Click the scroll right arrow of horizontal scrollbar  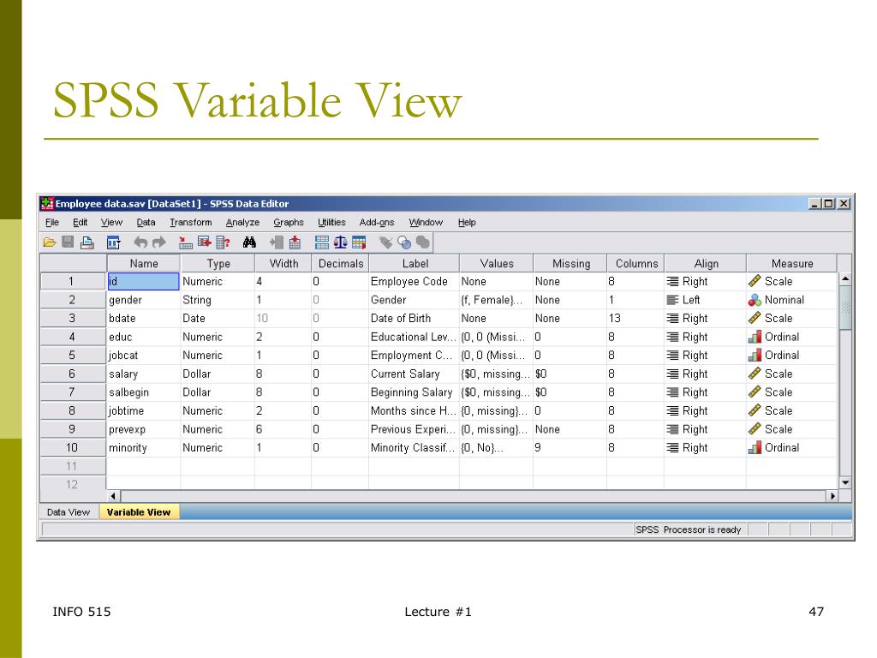pos(831,496)
